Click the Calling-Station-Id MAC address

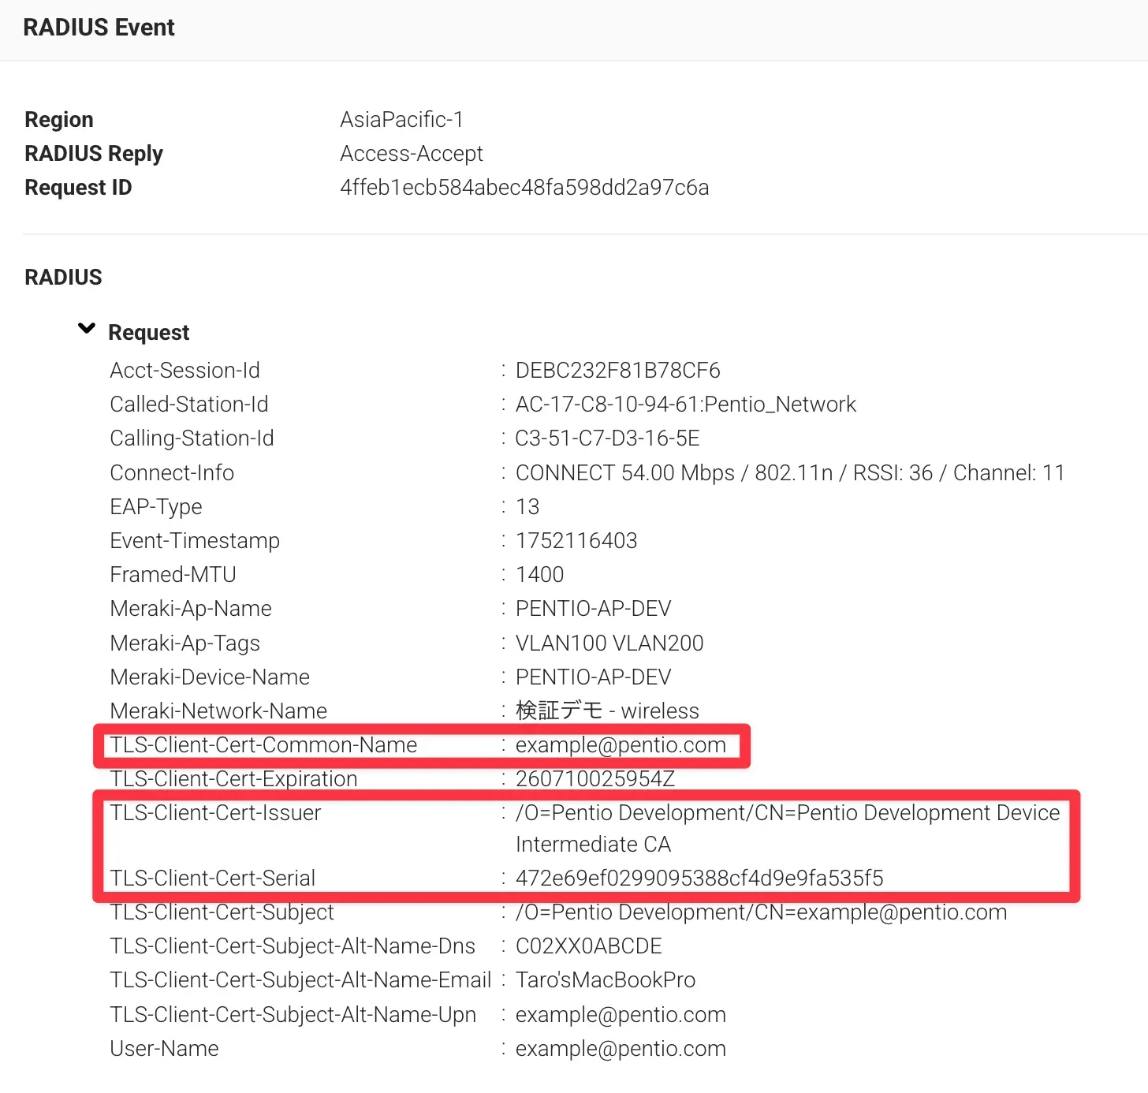(x=607, y=438)
